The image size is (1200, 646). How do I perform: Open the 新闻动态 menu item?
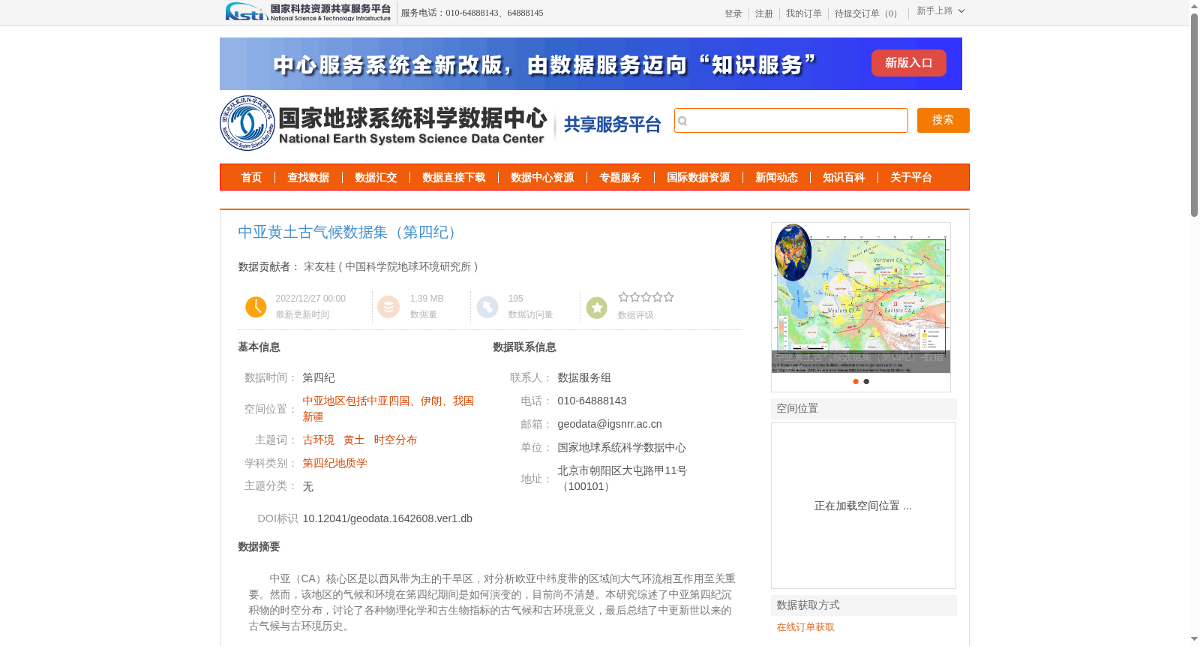click(776, 178)
